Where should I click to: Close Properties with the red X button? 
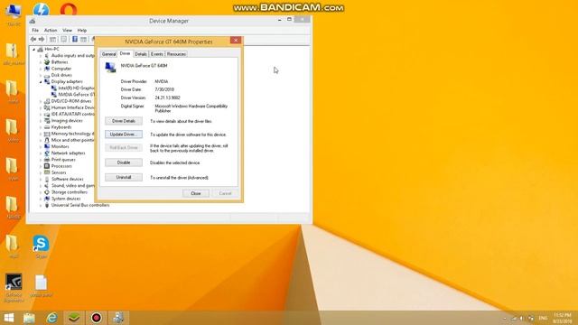236,40
